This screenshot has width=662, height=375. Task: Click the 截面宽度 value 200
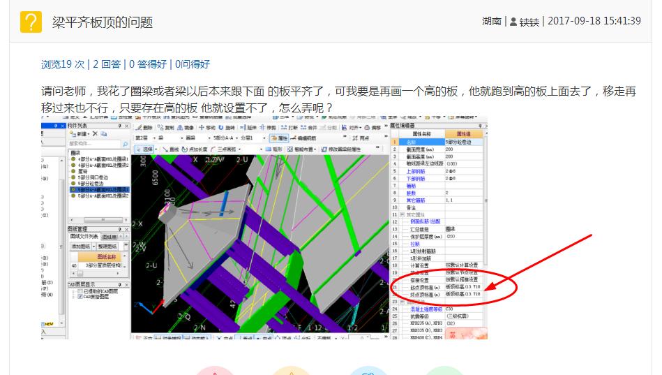click(x=463, y=149)
